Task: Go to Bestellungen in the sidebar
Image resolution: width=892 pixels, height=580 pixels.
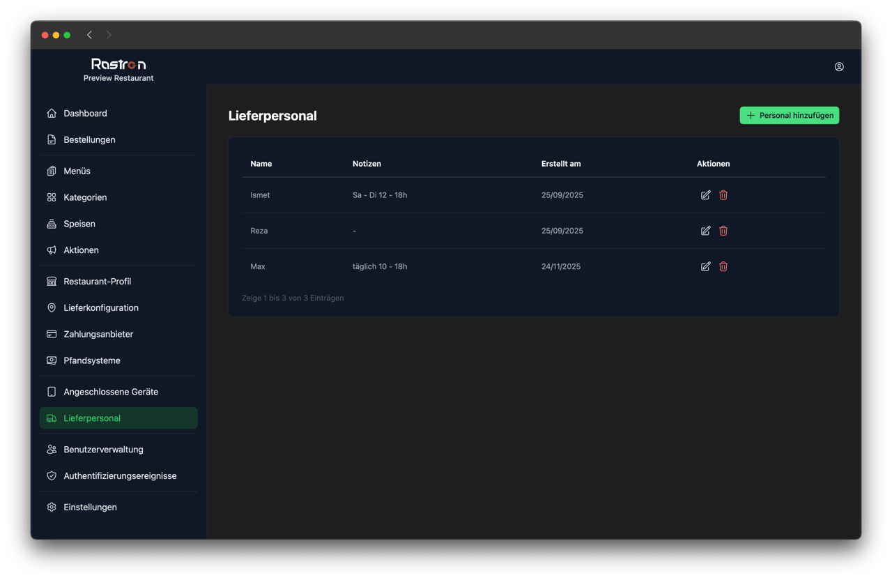Action: (x=89, y=140)
